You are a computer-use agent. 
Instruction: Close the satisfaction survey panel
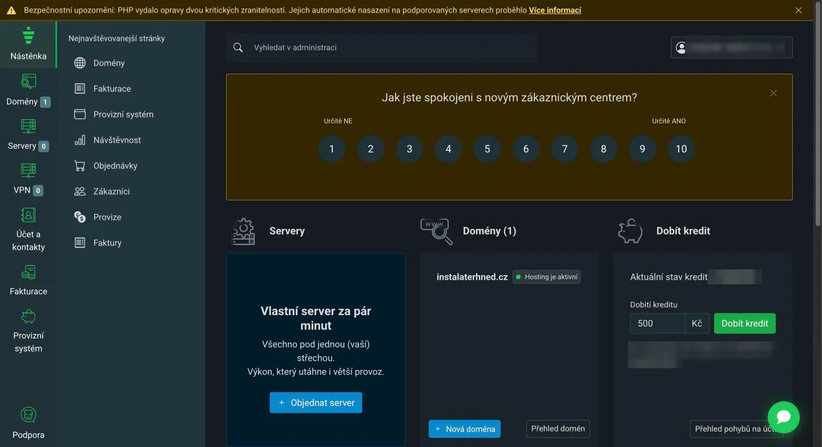pos(773,93)
